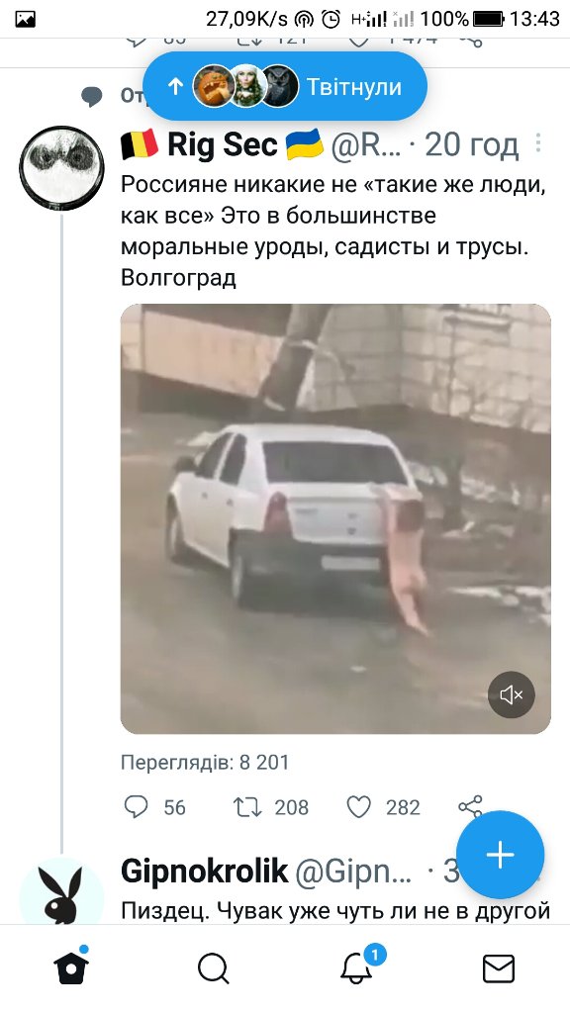
Task: Open Rig Sec display name link
Action: tap(223, 144)
